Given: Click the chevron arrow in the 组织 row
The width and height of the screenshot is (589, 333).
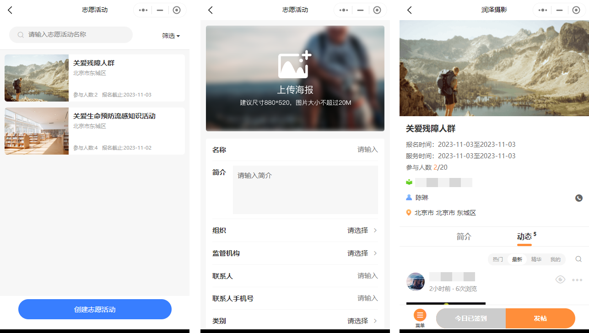Looking at the screenshot, I should (x=375, y=231).
